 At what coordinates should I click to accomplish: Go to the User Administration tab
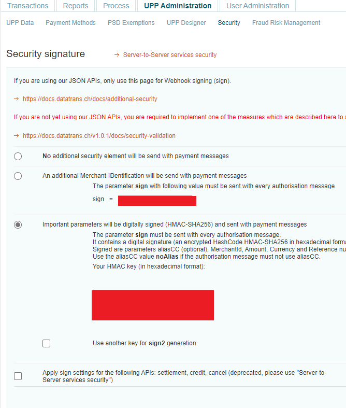(258, 6)
